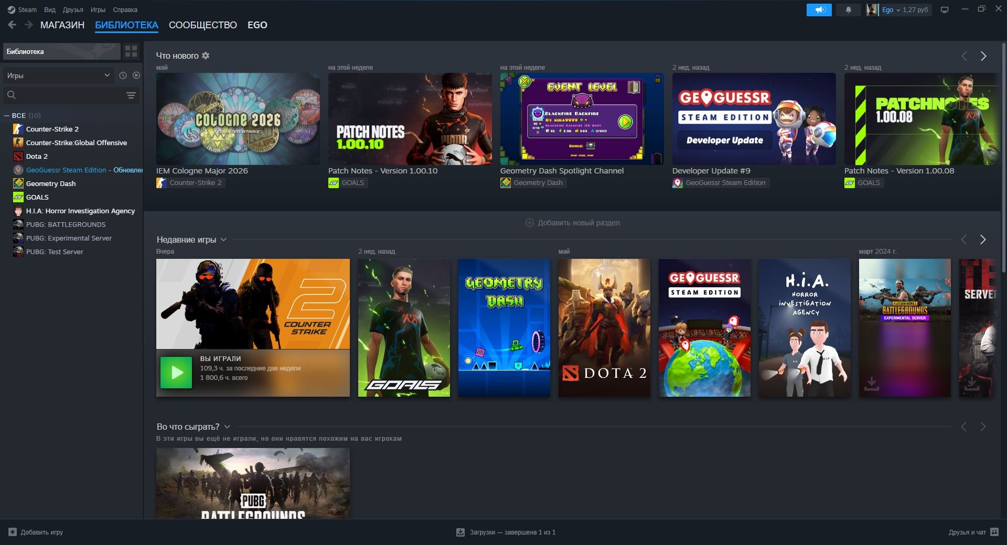Viewport: 1007px width, 545px height.
Task: Open the Dota 2 cover in recent games
Action: click(x=604, y=328)
